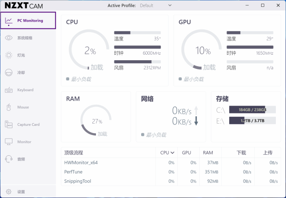Open Monitor section
This screenshot has height=198, width=286.
tap(28, 141)
